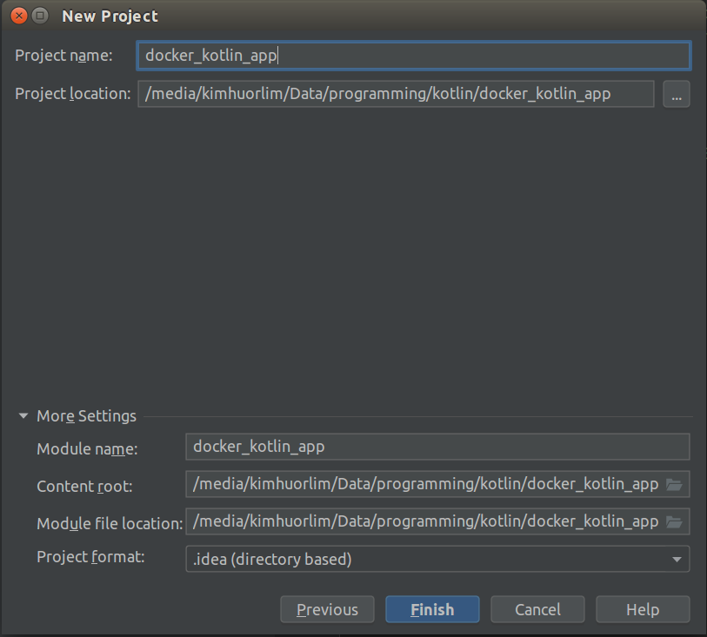Click inside the Content root path field
This screenshot has width=707, height=637.
[424, 485]
